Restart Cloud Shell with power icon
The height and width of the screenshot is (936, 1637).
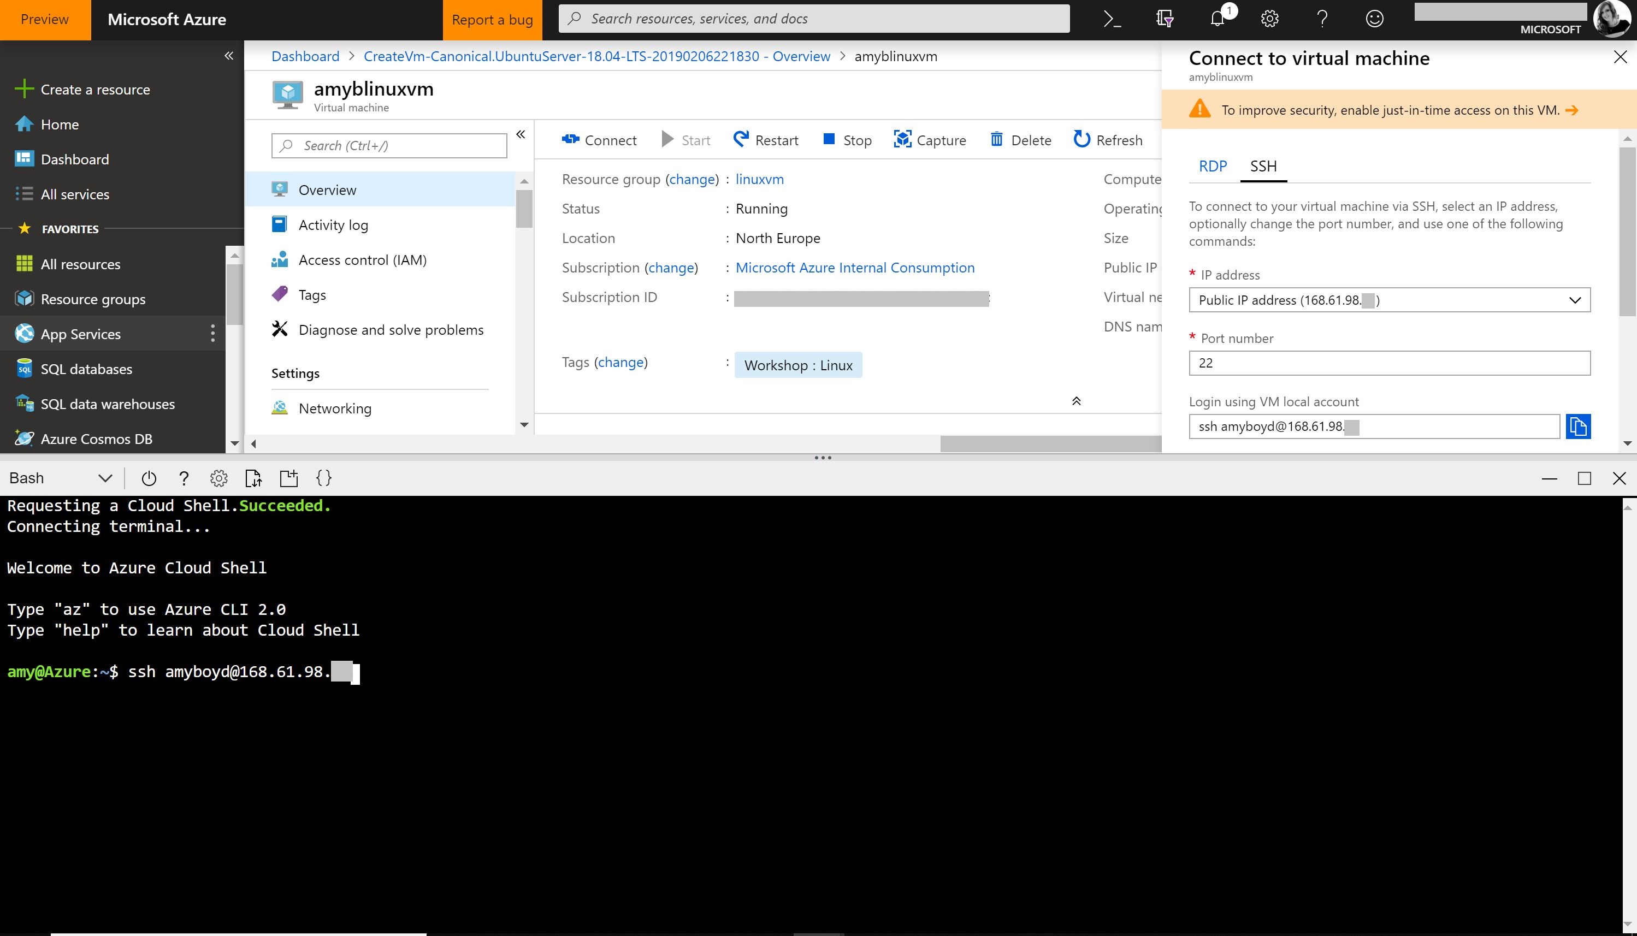(149, 478)
